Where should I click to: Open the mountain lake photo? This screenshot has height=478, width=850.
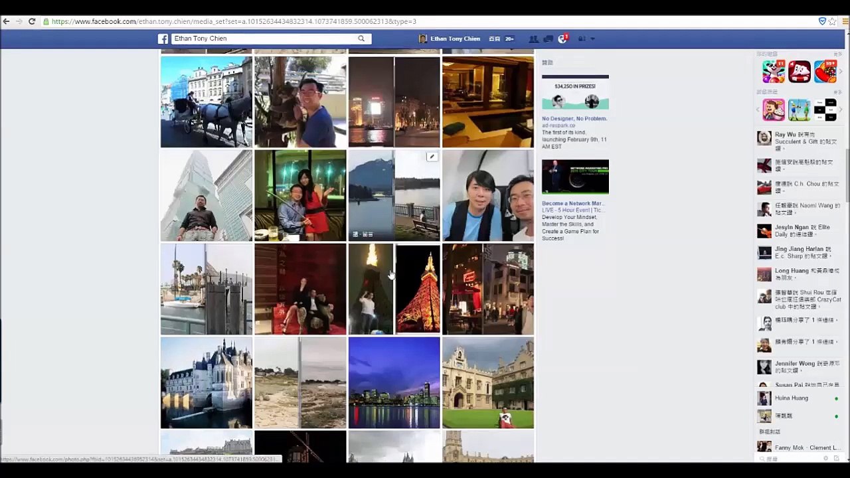394,195
